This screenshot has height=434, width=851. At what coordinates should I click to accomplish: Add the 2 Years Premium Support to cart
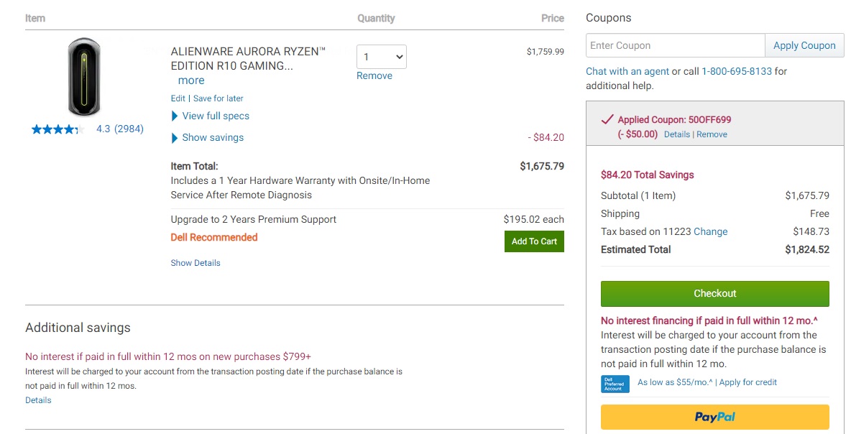tap(533, 241)
